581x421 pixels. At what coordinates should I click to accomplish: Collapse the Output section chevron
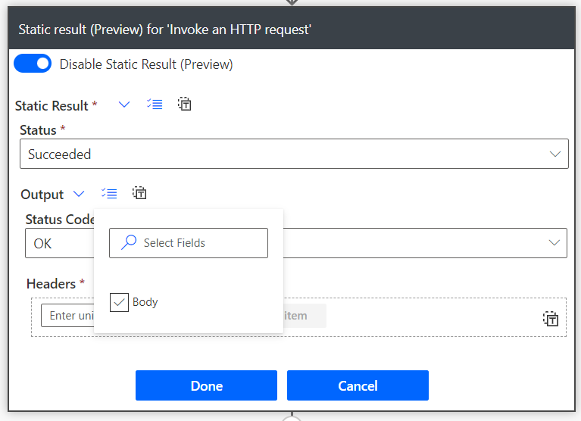pyautogui.click(x=79, y=194)
